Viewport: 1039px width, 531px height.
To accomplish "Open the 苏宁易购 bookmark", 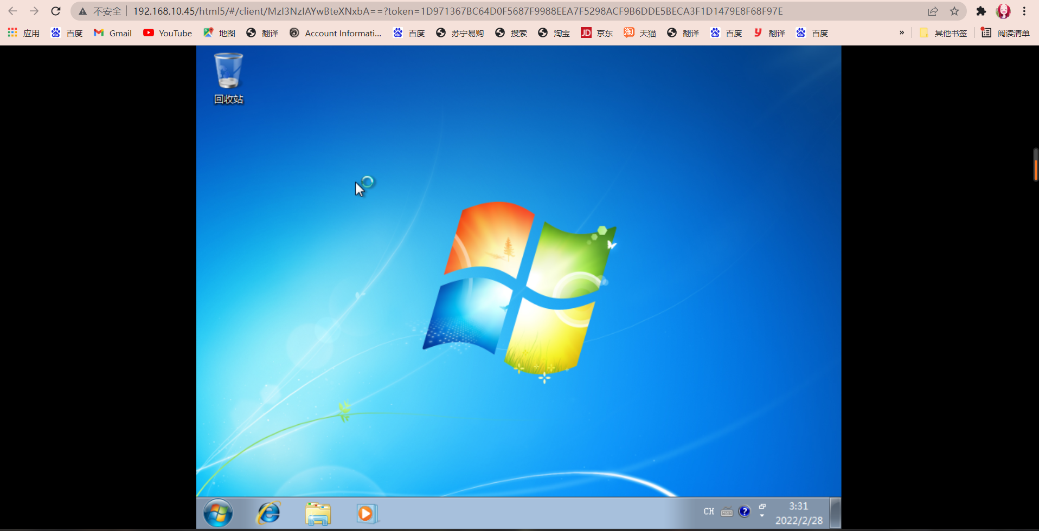I will 460,33.
